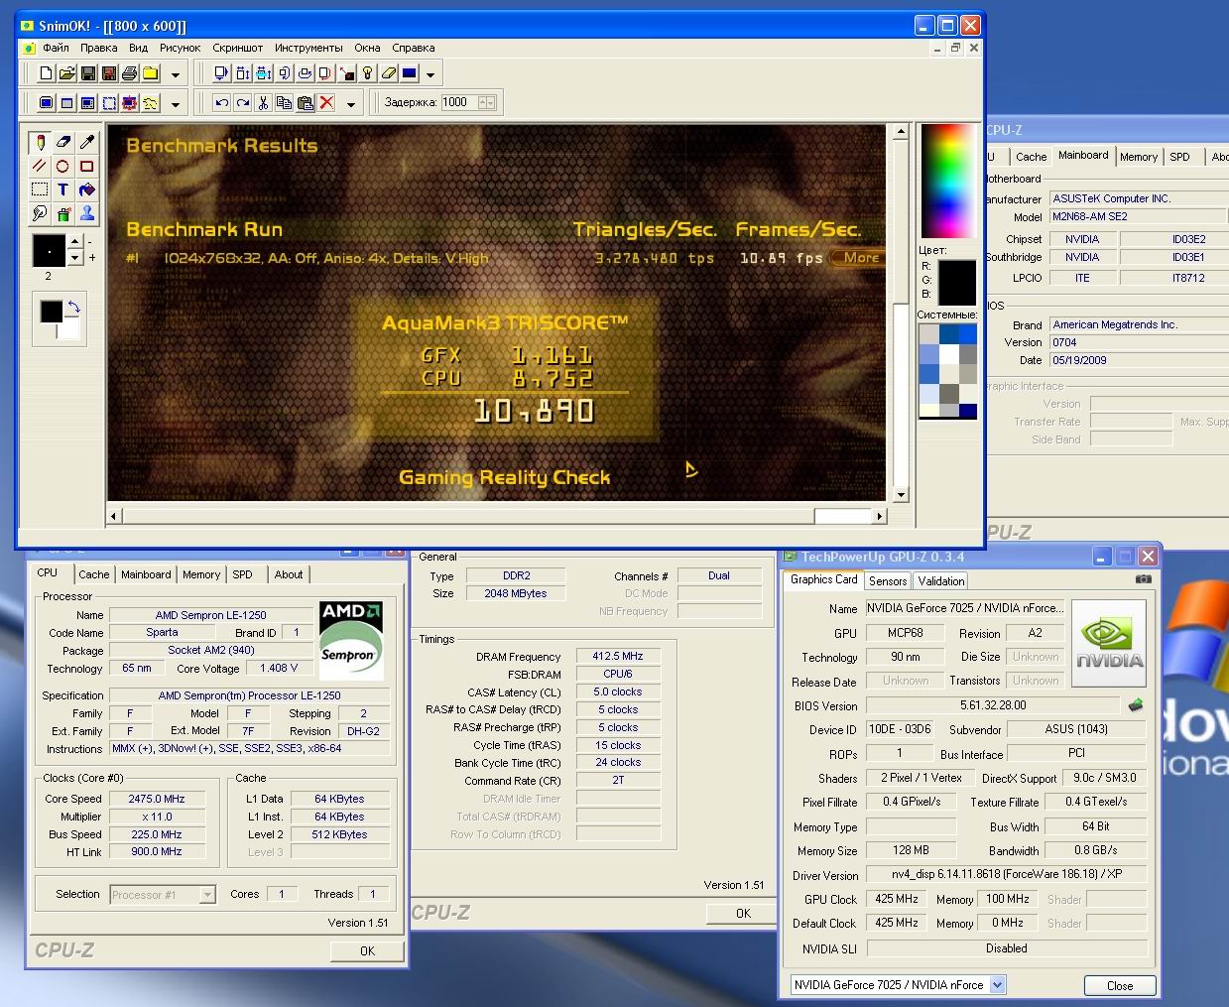Select the dashed rectangular Selection tool
Image resolution: width=1229 pixels, height=1007 pixels.
click(39, 189)
